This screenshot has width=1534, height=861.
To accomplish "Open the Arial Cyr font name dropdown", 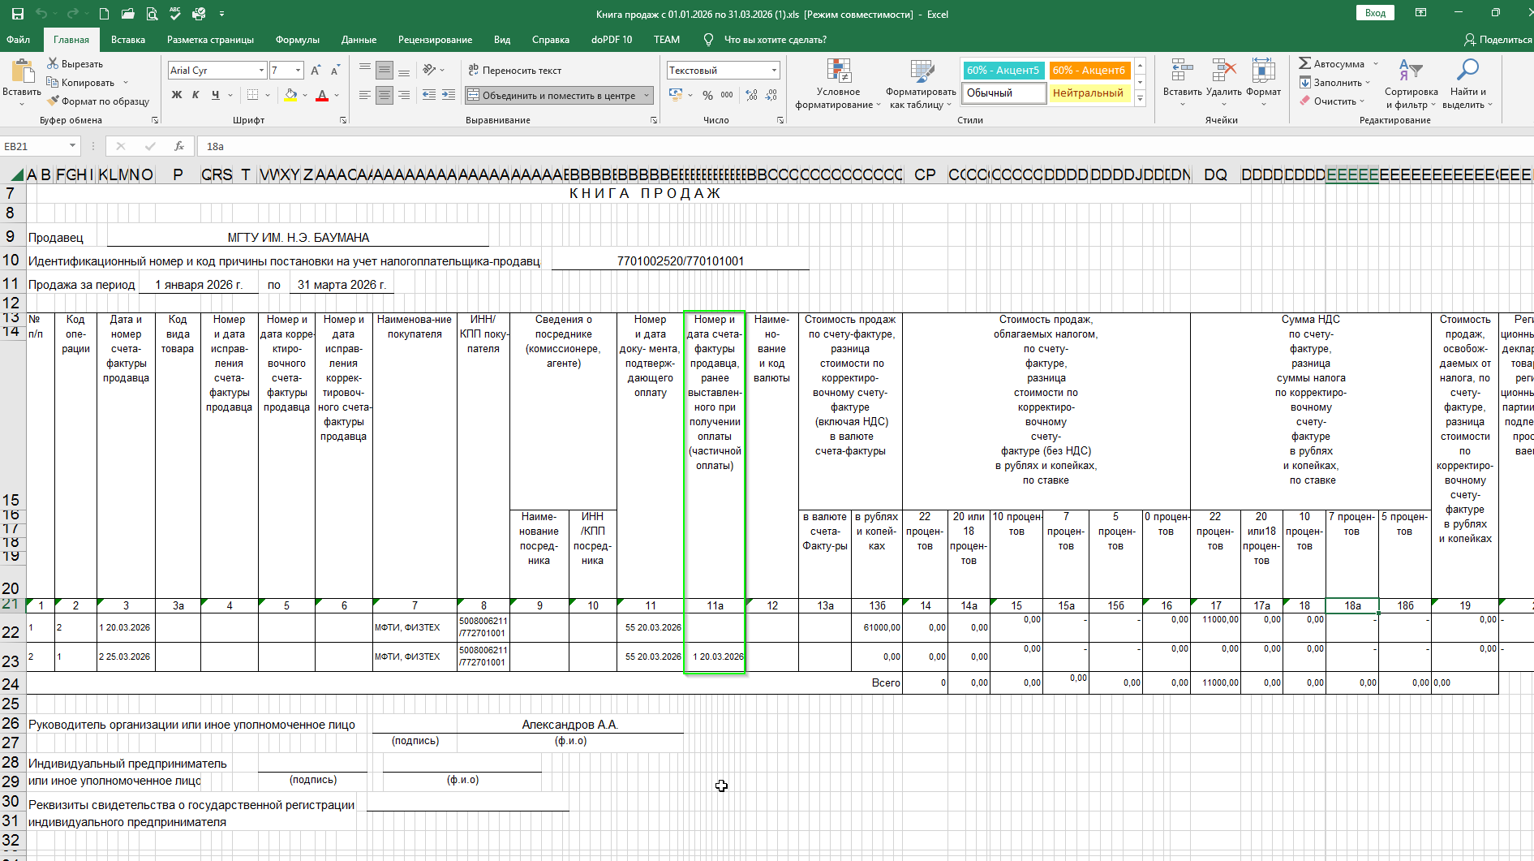I will tap(261, 71).
